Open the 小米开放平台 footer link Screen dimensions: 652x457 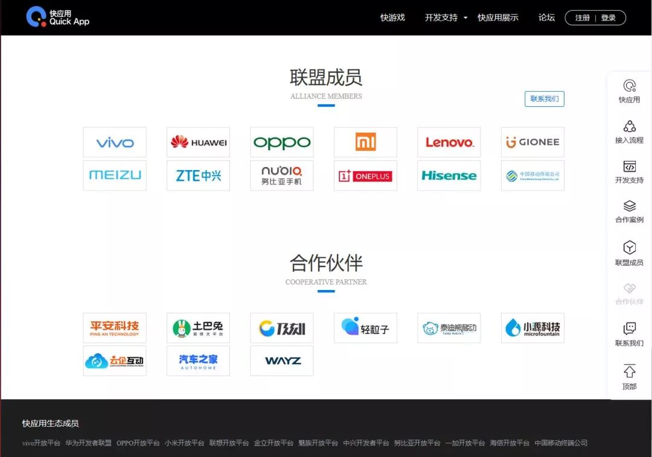click(x=184, y=443)
